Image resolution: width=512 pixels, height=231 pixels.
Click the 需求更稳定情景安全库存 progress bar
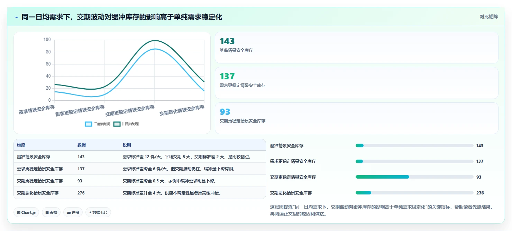[x=414, y=161]
